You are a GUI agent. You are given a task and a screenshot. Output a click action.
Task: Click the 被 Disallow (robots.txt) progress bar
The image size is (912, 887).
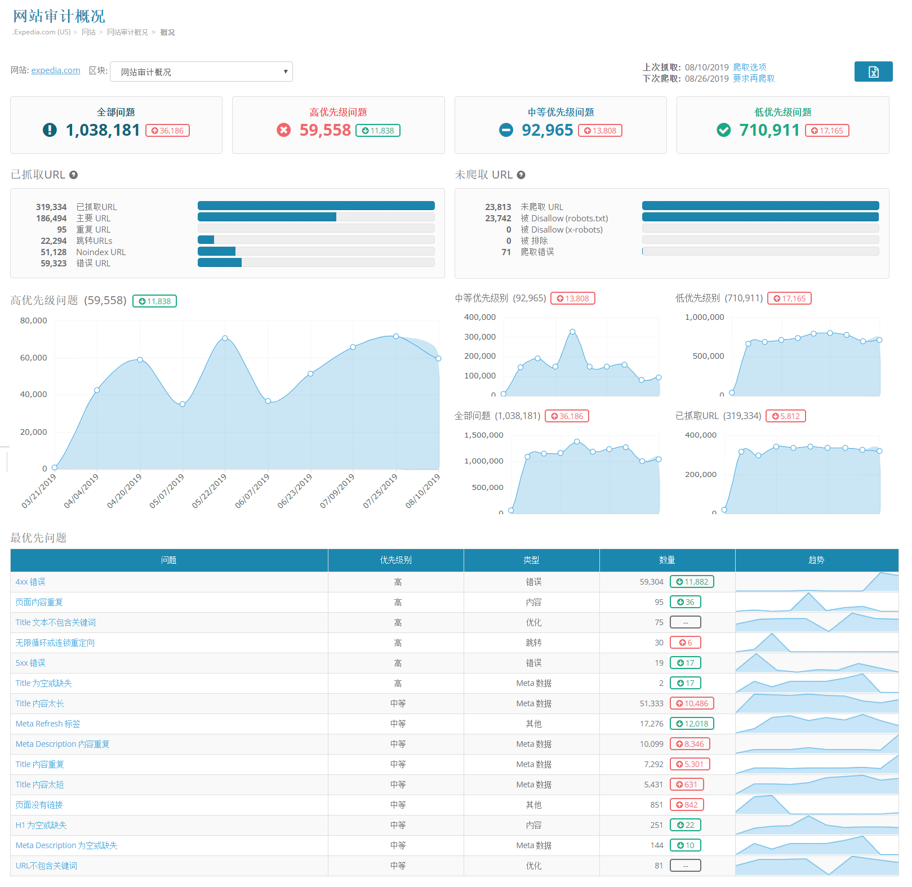760,217
